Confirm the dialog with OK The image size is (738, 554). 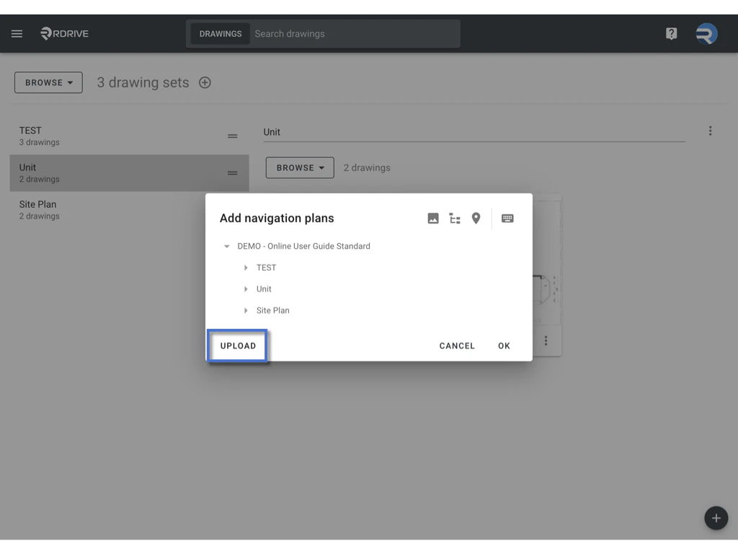coord(504,346)
